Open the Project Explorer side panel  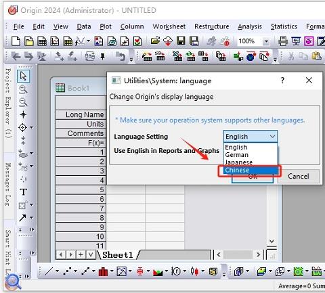tap(8, 103)
